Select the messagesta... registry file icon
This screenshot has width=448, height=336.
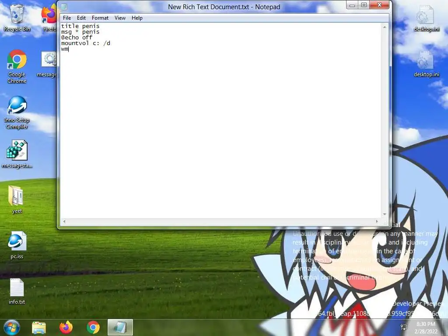click(17, 154)
